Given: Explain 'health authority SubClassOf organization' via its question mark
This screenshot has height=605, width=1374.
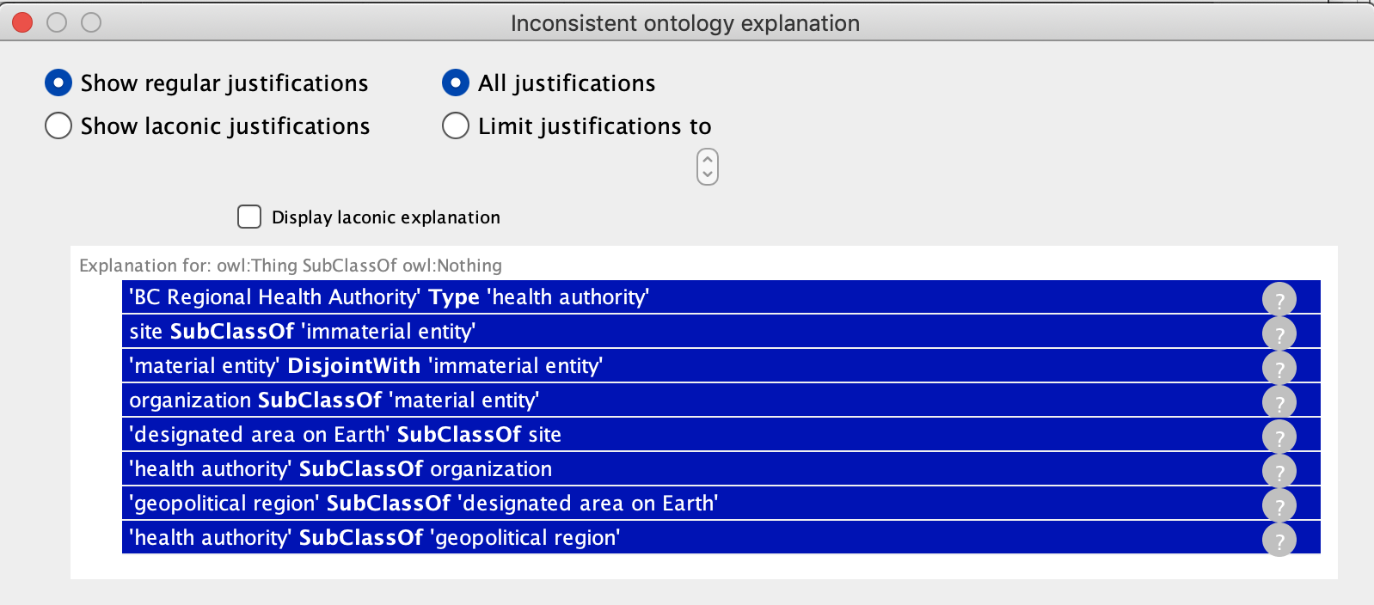Looking at the screenshot, I should (x=1280, y=470).
